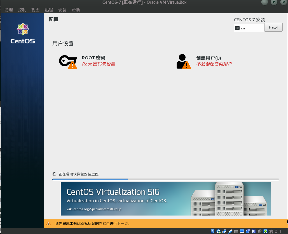This screenshot has height=234, width=288.
Task: Click the green arrow keyboard capture icon
Action: click(x=265, y=231)
